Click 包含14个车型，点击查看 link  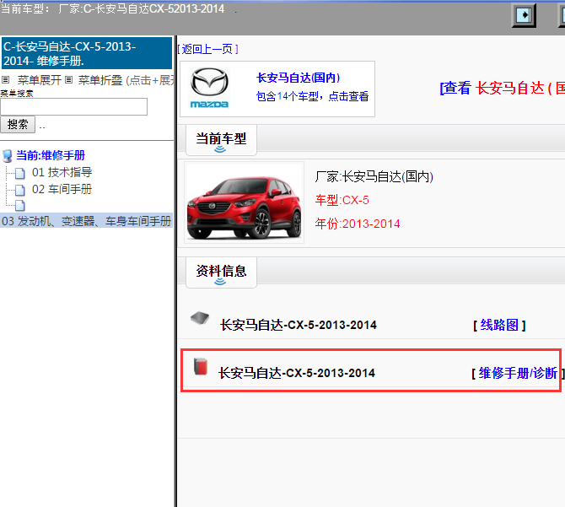pos(312,96)
